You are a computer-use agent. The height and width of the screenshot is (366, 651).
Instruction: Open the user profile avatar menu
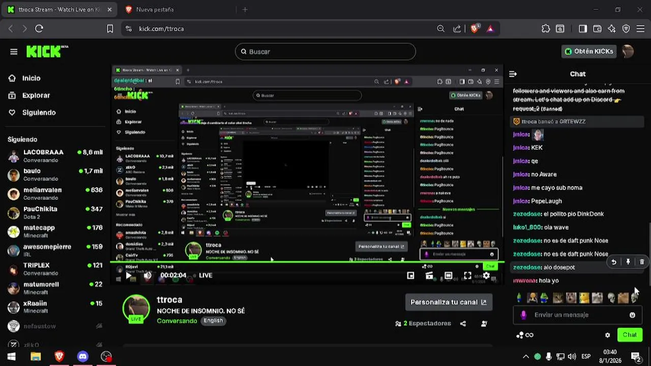(x=628, y=51)
